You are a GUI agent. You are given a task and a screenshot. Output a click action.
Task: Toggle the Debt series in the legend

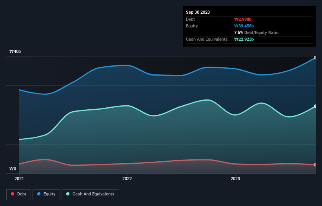[x=19, y=194]
